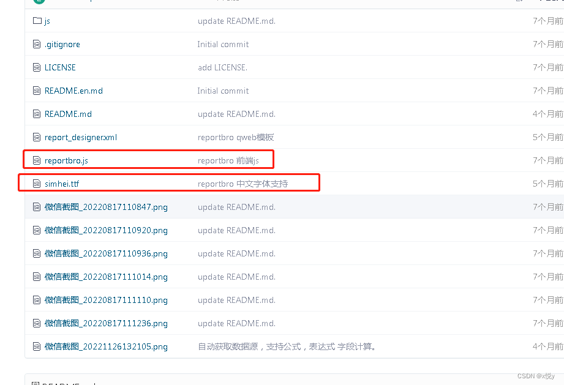564x385 pixels.
Task: Open the LICENSE file
Action: [60, 67]
